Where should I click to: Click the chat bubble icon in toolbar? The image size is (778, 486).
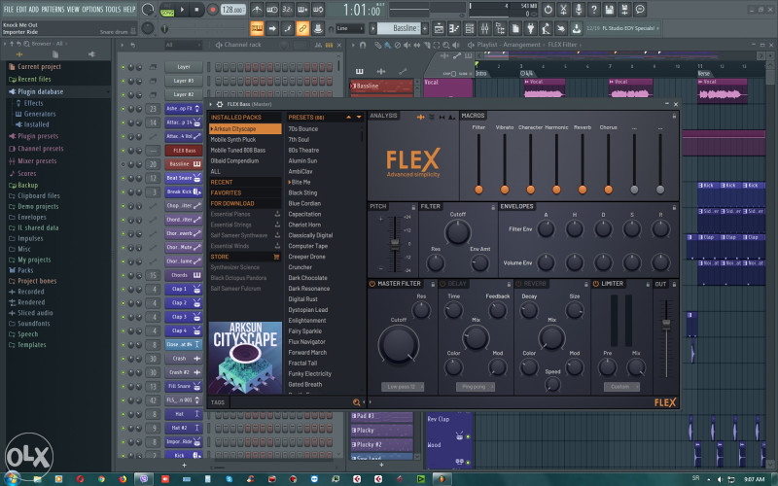tap(640, 10)
